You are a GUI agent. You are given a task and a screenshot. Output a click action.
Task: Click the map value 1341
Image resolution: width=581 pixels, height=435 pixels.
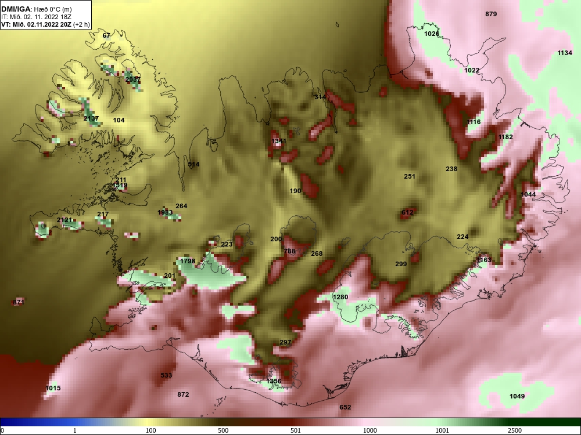pos(279,141)
